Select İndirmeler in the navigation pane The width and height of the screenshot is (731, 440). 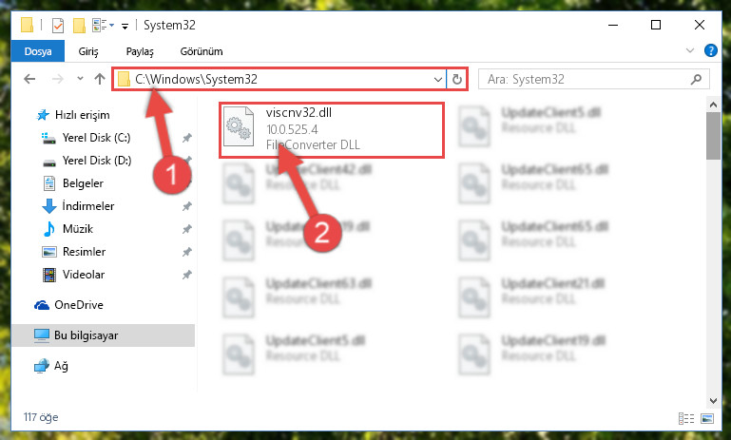(x=88, y=205)
